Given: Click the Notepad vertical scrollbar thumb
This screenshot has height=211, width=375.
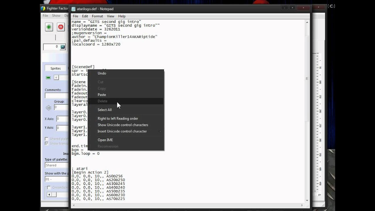Looking at the screenshot, I should tap(307, 79).
